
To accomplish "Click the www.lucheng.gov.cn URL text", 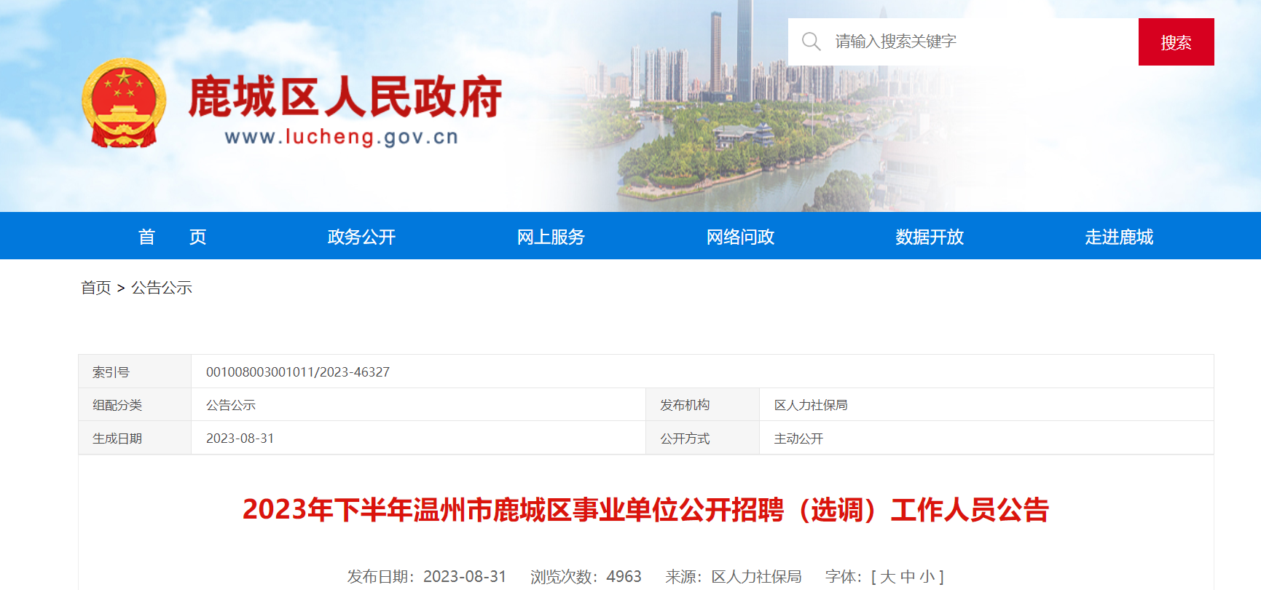I will point(342,137).
